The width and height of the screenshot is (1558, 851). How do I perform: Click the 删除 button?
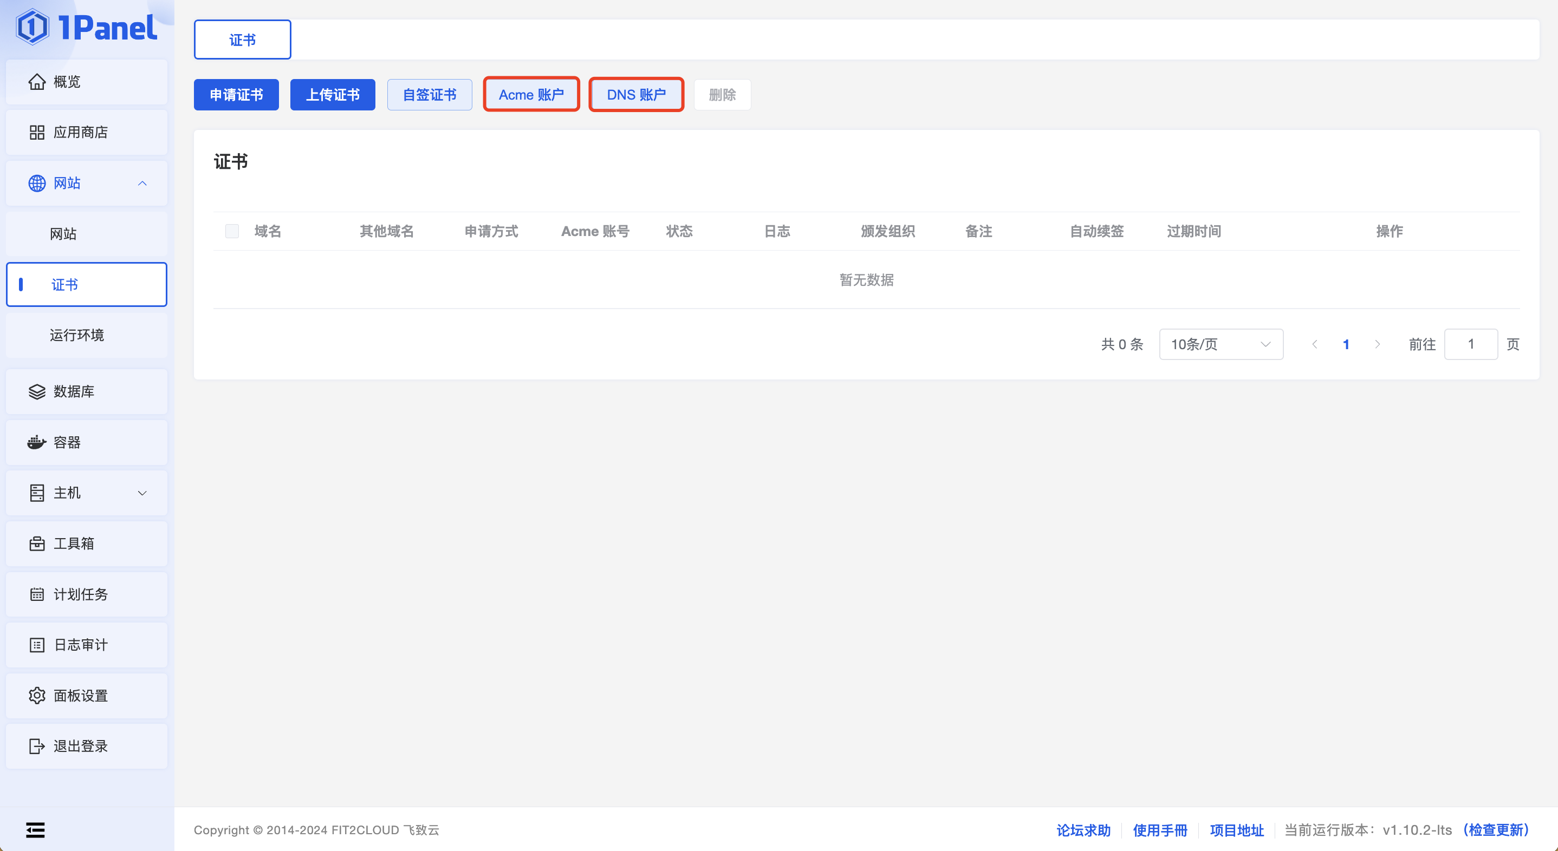(722, 95)
